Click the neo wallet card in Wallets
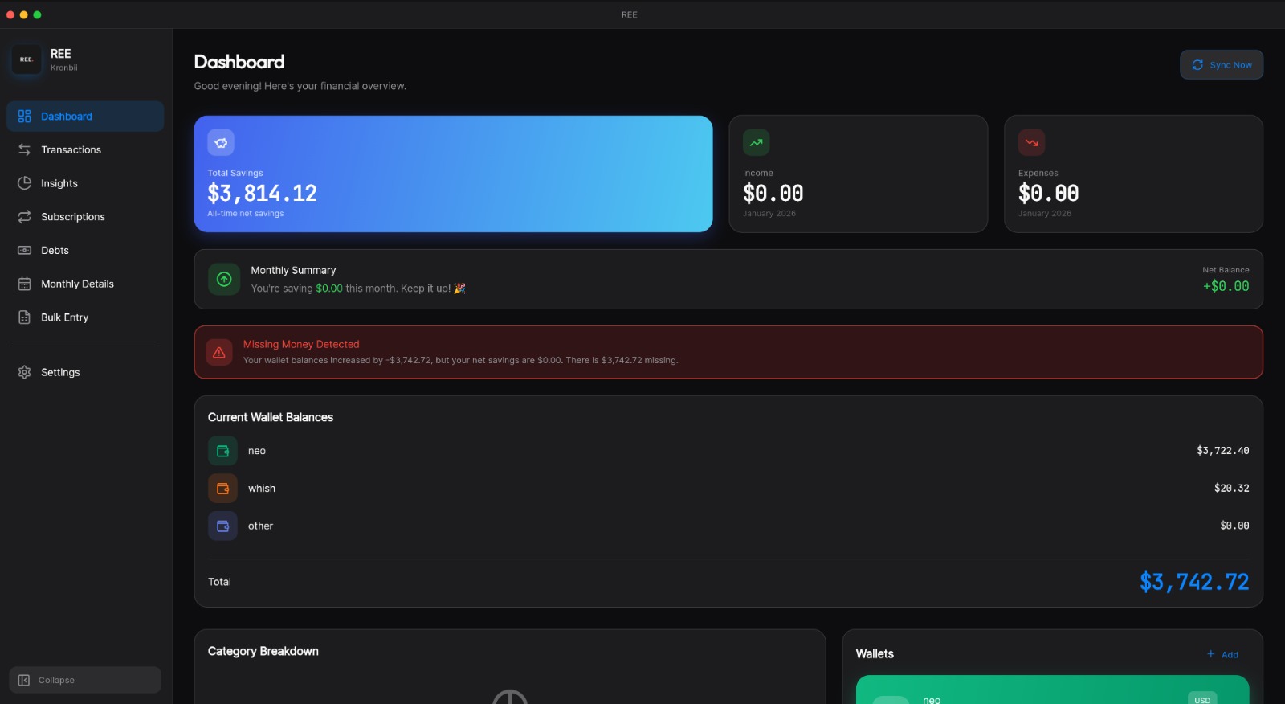The image size is (1285, 704). point(1052,690)
